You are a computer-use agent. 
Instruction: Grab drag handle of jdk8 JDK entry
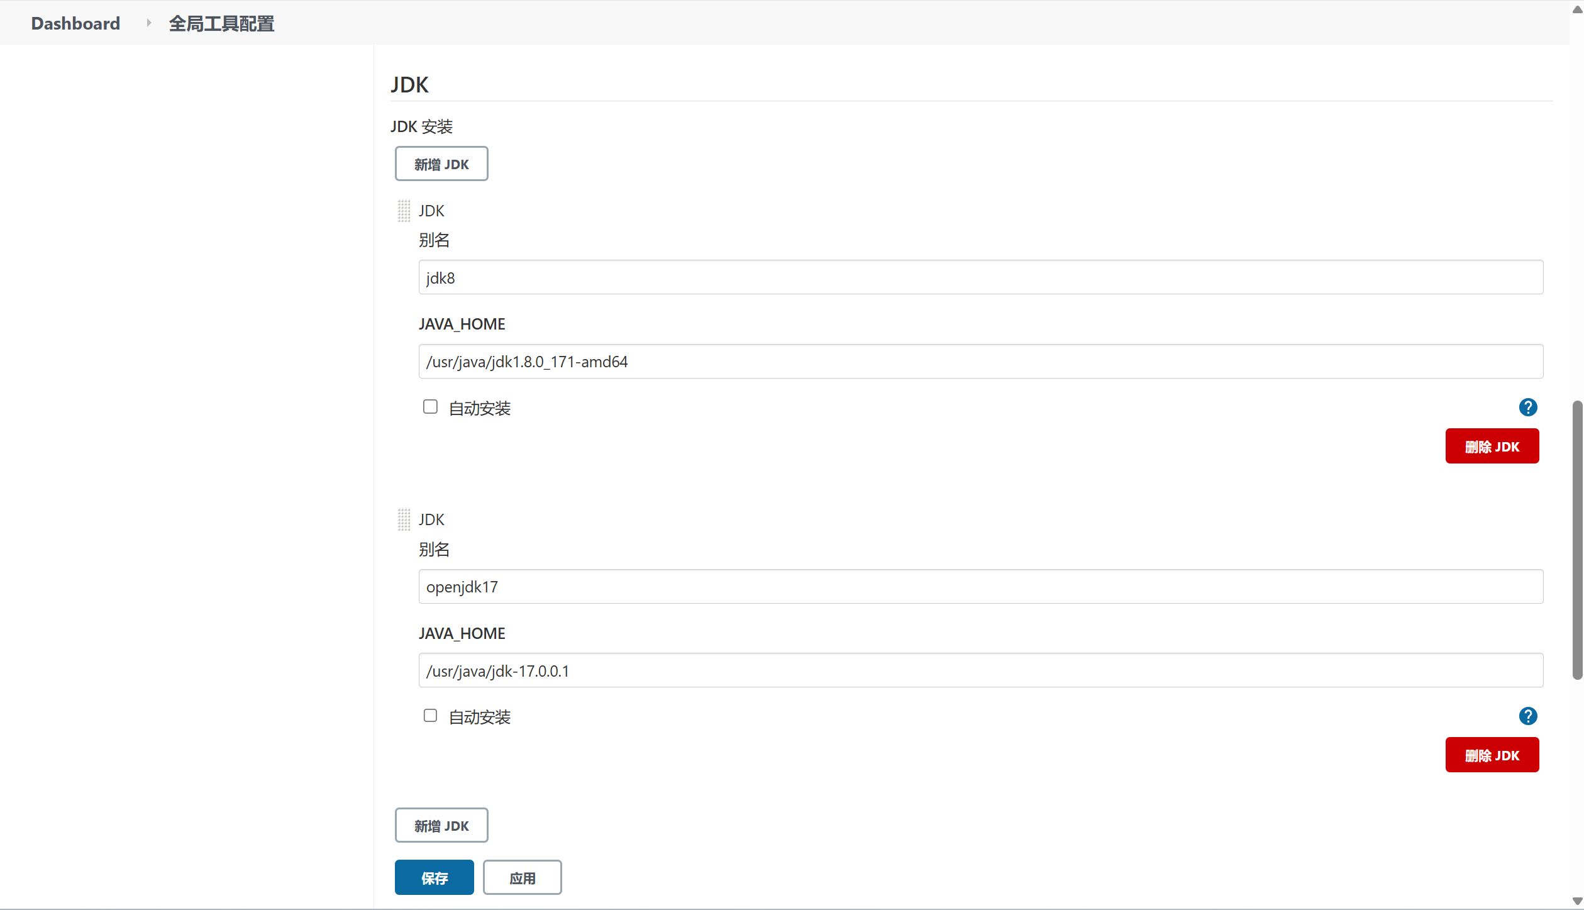(x=404, y=211)
